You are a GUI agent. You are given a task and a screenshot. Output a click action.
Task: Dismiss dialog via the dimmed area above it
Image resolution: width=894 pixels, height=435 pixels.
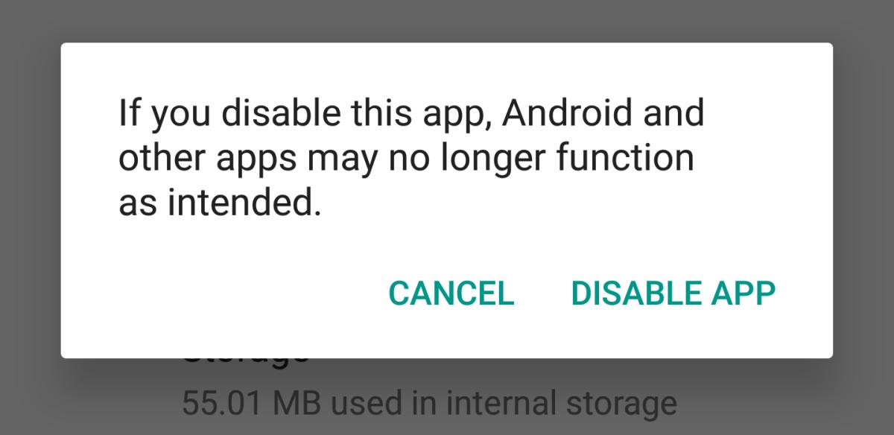tap(447, 21)
